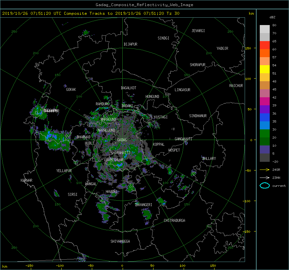The height and width of the screenshot is (270, 289).
Task: Select the BADAMI label
Action: 127,106
